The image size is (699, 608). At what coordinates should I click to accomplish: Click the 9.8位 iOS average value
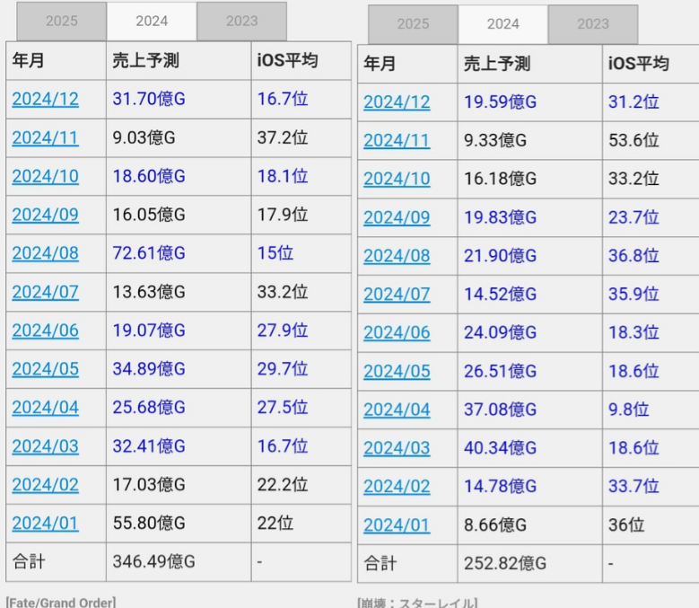[629, 410]
